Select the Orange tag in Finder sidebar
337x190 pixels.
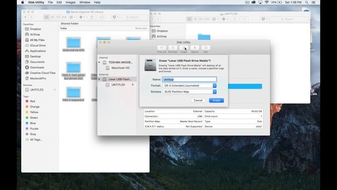pyautogui.click(x=35, y=107)
